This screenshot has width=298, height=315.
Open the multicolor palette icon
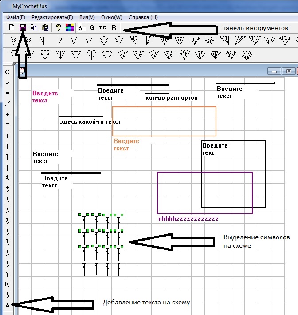(x=70, y=27)
